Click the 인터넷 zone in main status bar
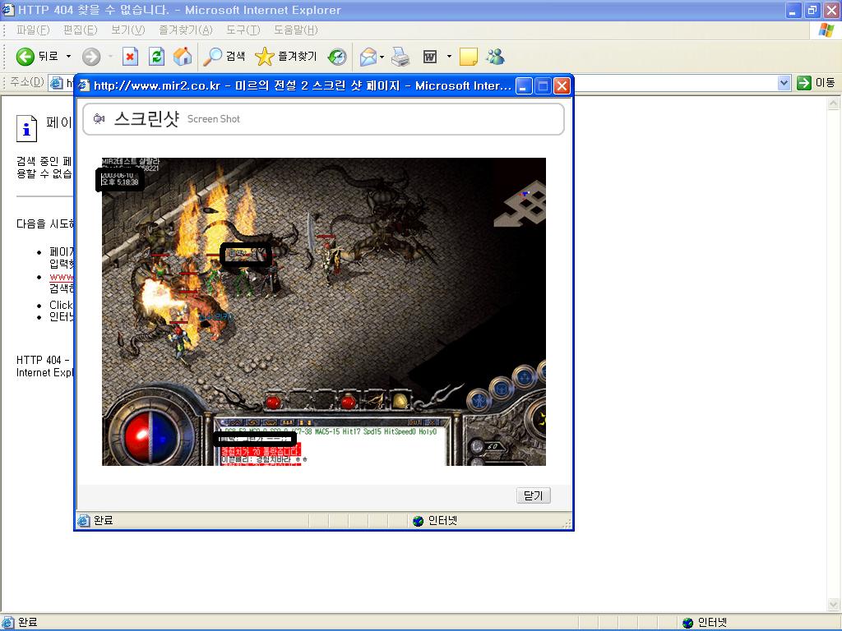842x631 pixels. pyautogui.click(x=705, y=623)
